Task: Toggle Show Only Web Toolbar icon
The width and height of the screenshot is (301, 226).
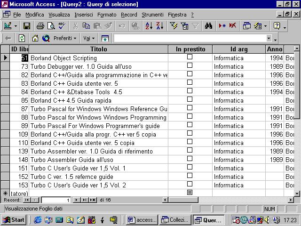Action: point(105,38)
